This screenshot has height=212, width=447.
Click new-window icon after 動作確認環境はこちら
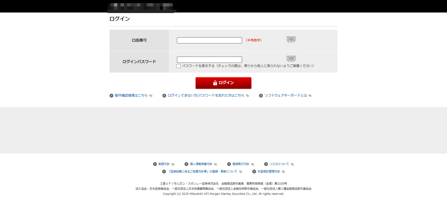coord(151,96)
